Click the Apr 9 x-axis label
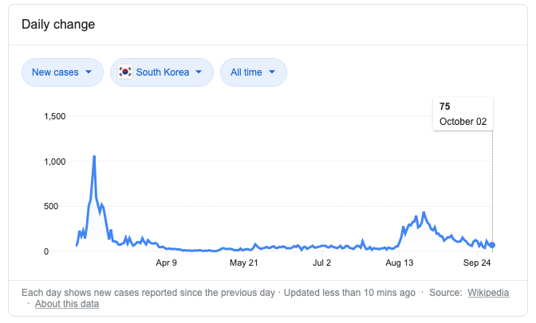 [166, 263]
